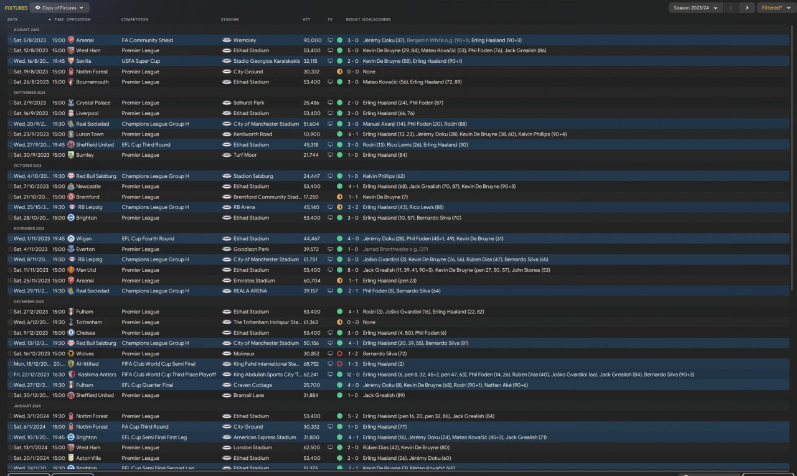
Task: Click the Aston Villa club badge
Action: pos(71,458)
